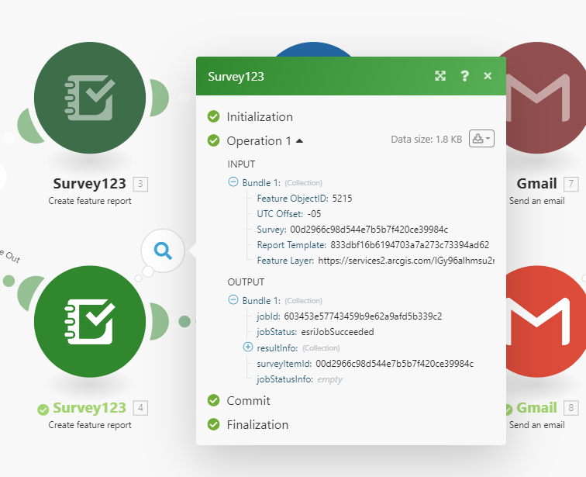Select the Feature Layer URL value
The image size is (586, 477).
pyautogui.click(x=406, y=261)
